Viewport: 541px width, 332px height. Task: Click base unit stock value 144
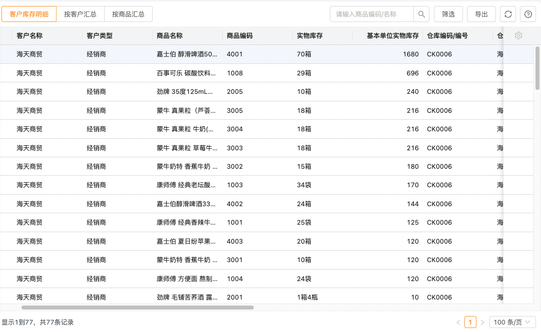click(x=413, y=204)
